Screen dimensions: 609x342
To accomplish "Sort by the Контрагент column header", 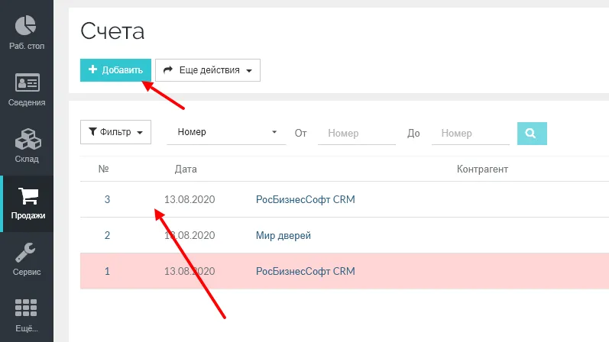I will coord(482,169).
